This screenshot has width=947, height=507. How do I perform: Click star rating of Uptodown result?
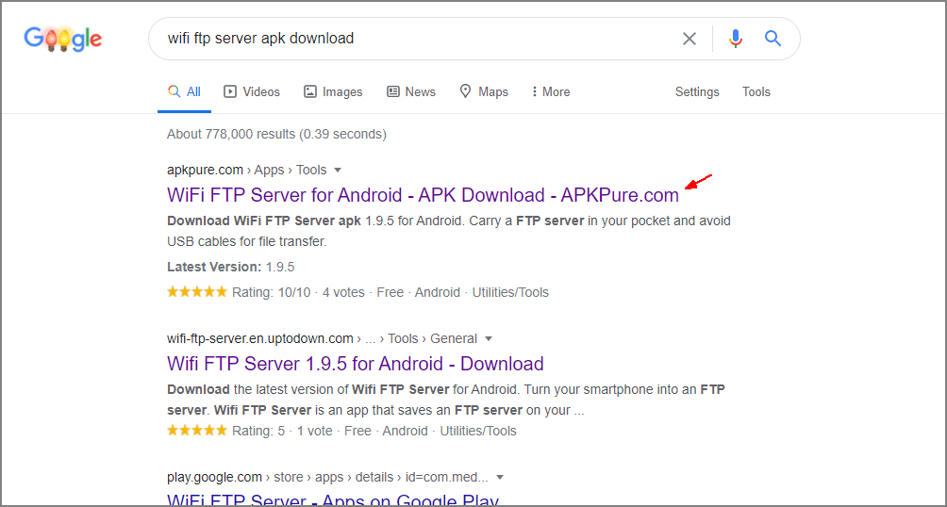click(197, 431)
